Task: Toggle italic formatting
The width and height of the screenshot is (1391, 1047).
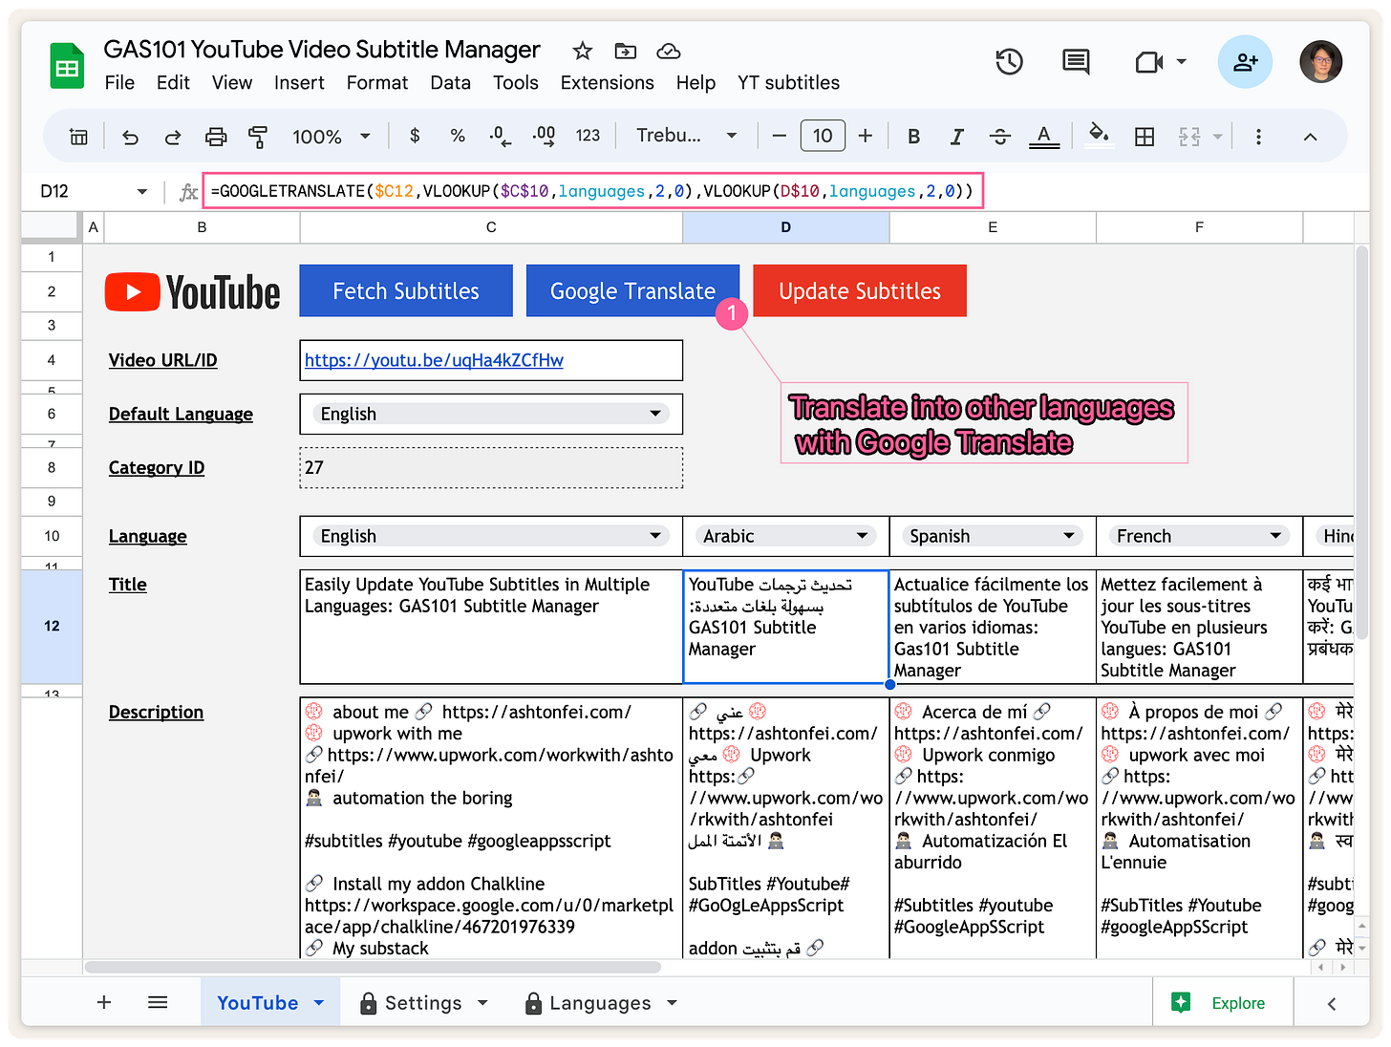Action: click(x=956, y=137)
